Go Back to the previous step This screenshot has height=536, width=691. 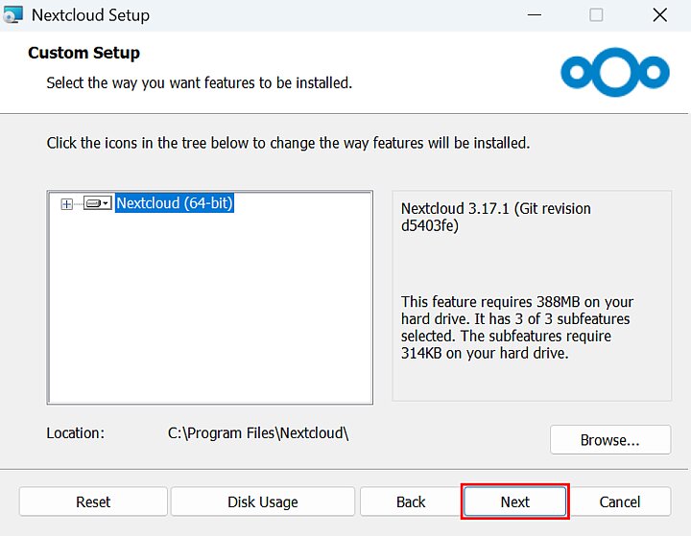click(x=411, y=501)
